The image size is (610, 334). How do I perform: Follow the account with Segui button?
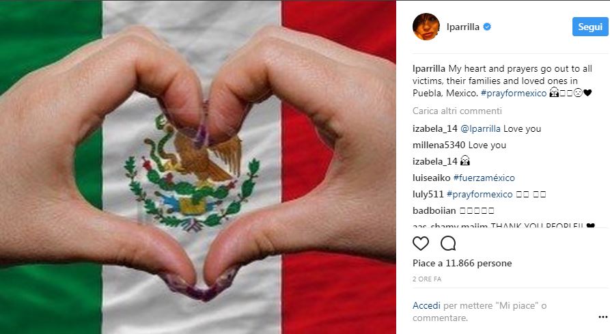(x=590, y=27)
